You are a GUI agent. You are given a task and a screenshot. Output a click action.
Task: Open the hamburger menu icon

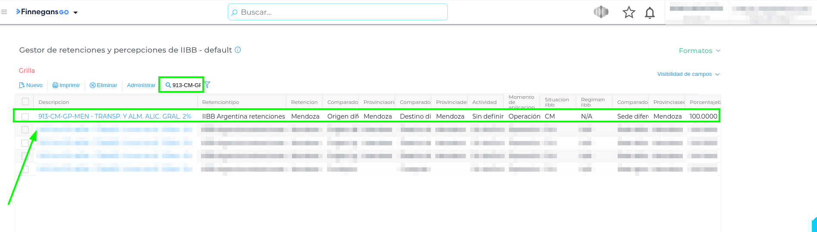(x=4, y=12)
